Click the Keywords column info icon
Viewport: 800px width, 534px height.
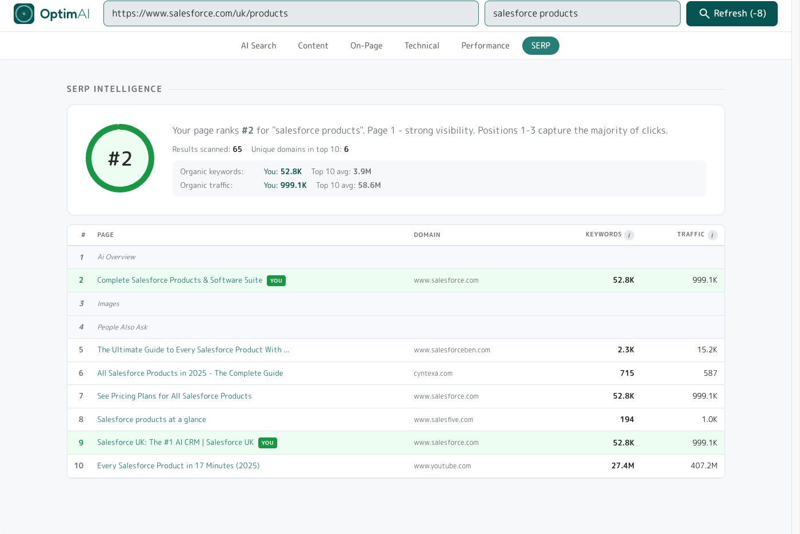pyautogui.click(x=629, y=235)
